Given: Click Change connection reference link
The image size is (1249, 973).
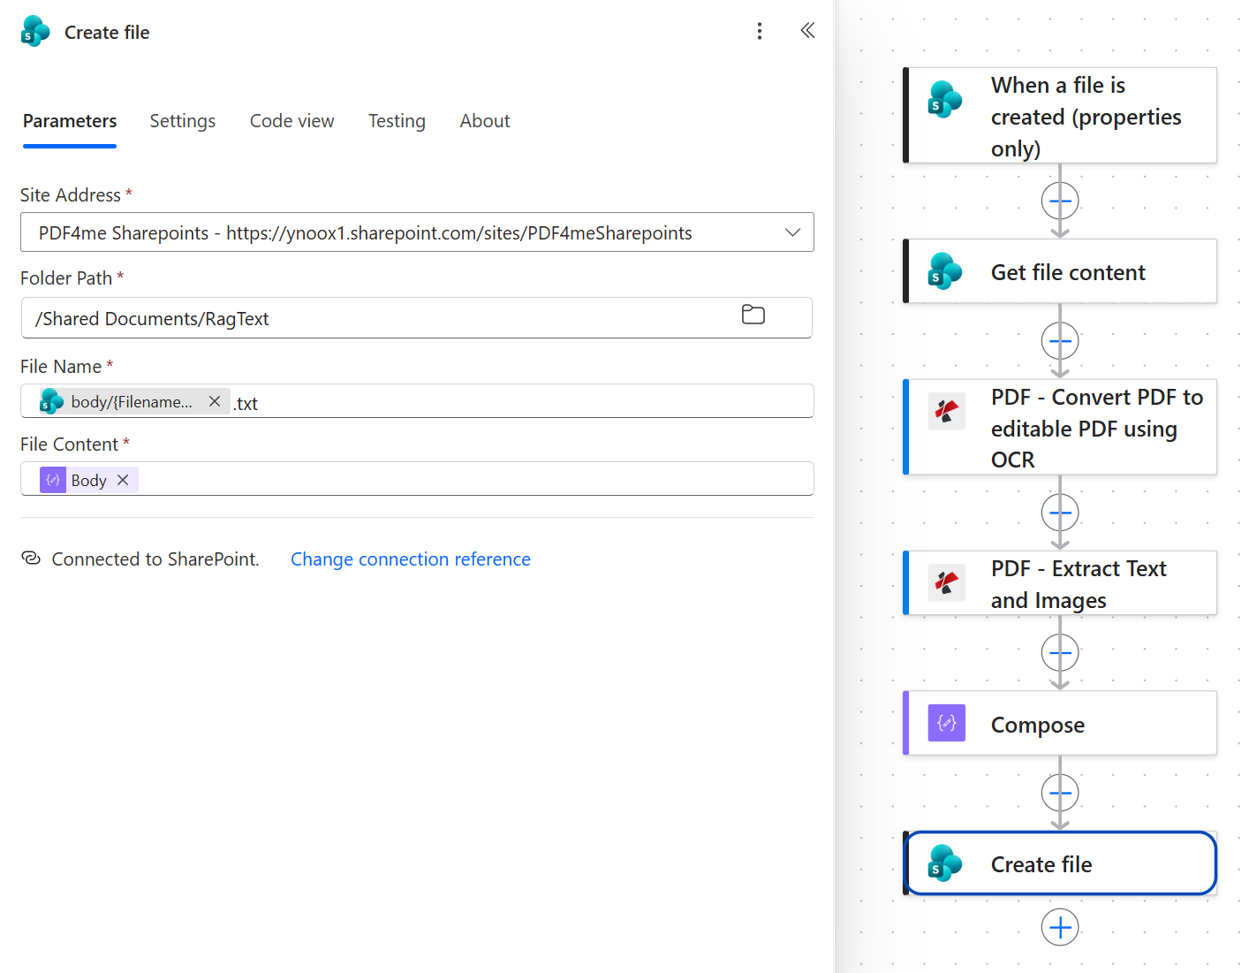Looking at the screenshot, I should tap(411, 559).
